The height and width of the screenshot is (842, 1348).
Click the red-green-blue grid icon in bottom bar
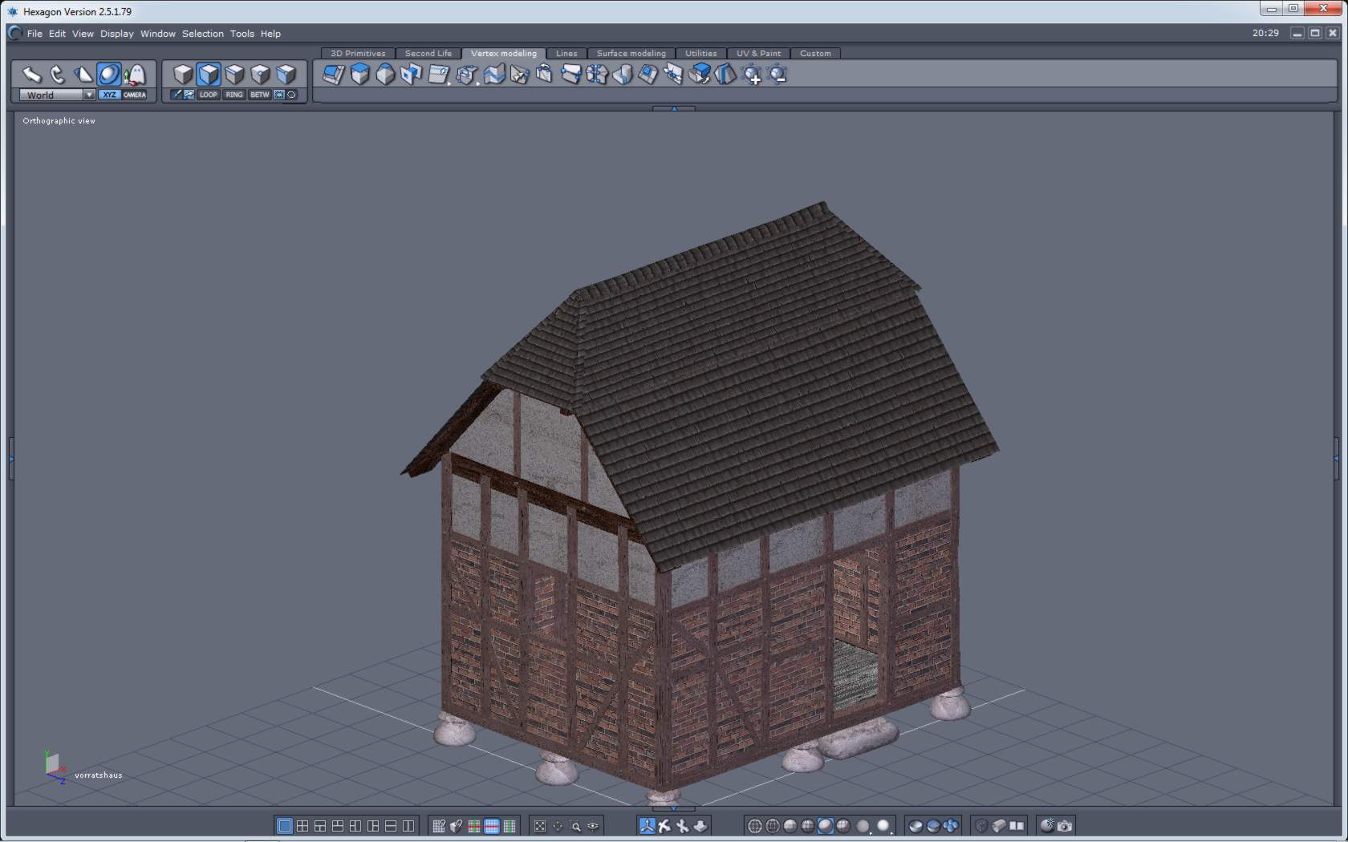(474, 826)
